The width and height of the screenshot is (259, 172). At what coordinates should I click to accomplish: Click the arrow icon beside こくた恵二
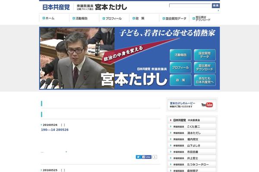pos(171,126)
